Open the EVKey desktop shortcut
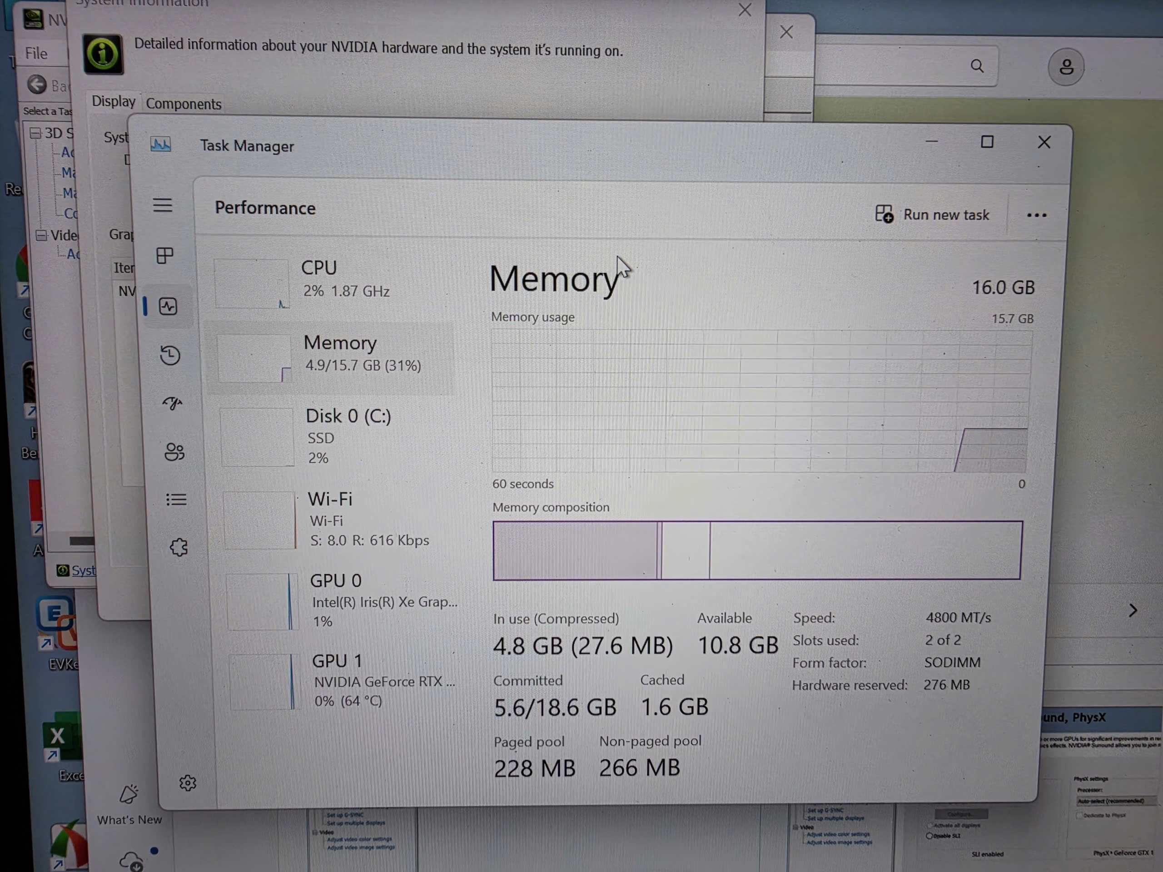 click(57, 624)
